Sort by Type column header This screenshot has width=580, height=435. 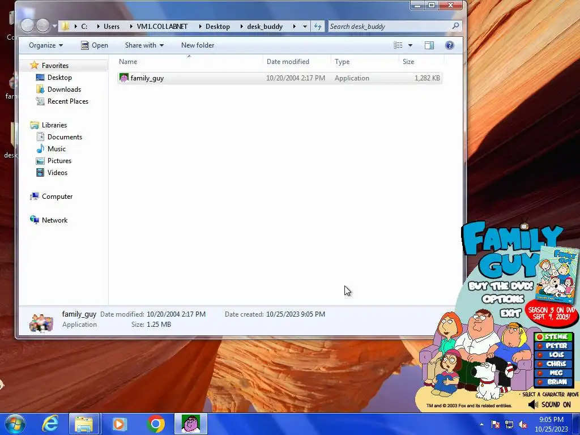click(365, 61)
